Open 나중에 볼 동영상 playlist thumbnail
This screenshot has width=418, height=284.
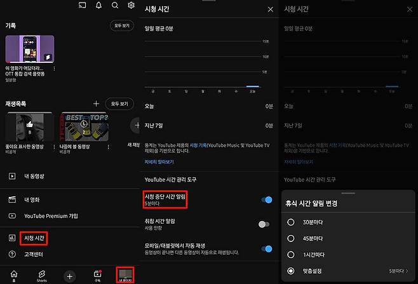84,127
